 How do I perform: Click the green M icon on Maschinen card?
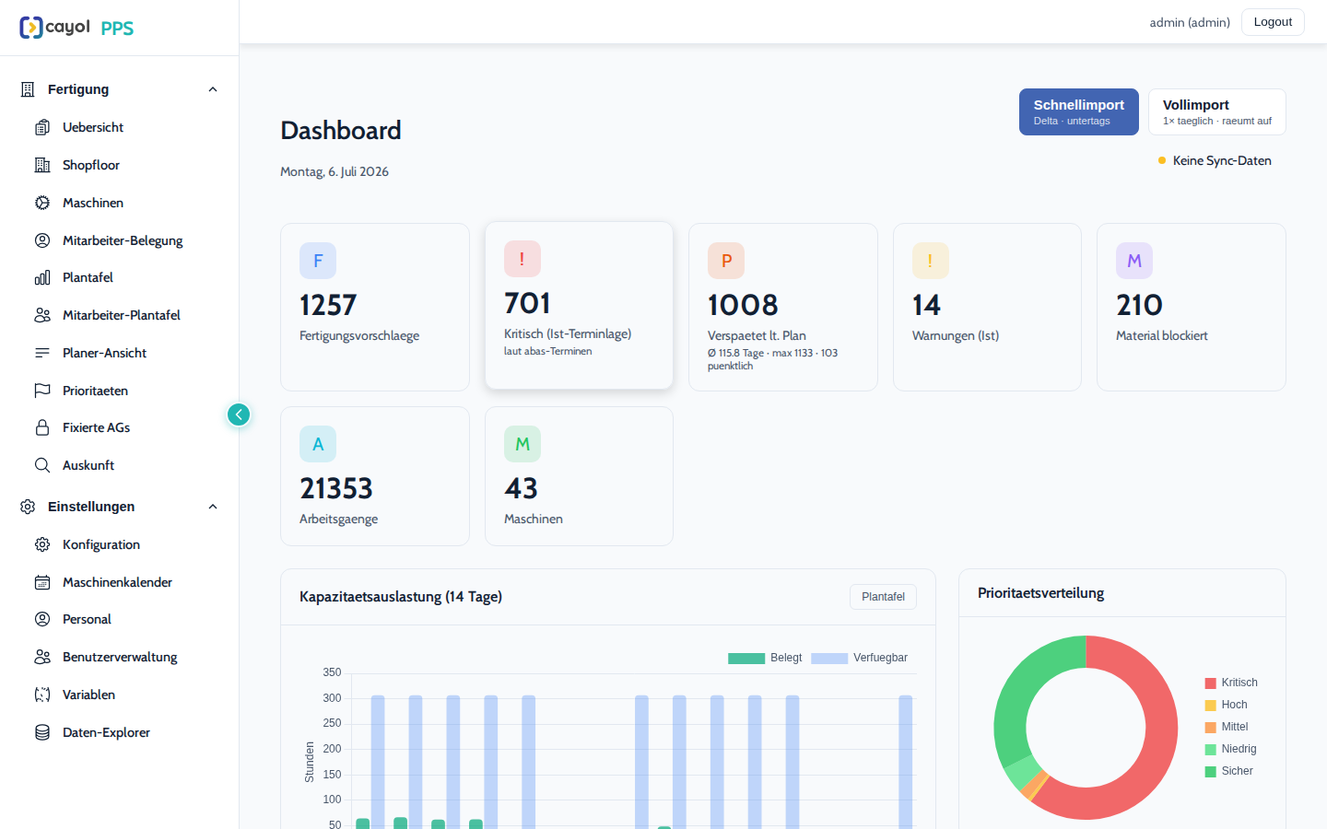point(522,444)
